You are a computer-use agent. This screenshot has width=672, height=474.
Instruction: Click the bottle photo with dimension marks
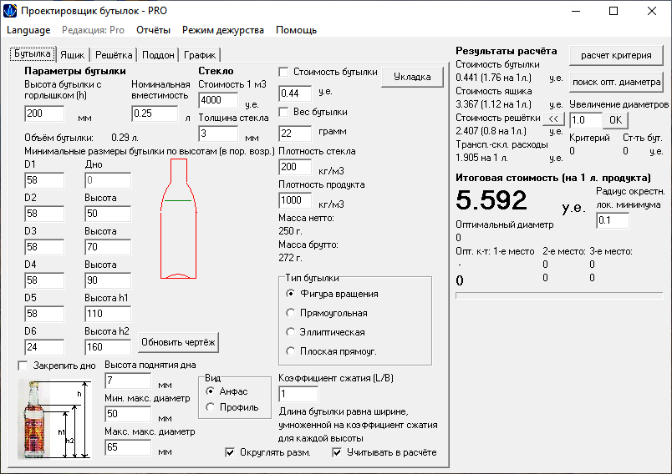point(54,419)
